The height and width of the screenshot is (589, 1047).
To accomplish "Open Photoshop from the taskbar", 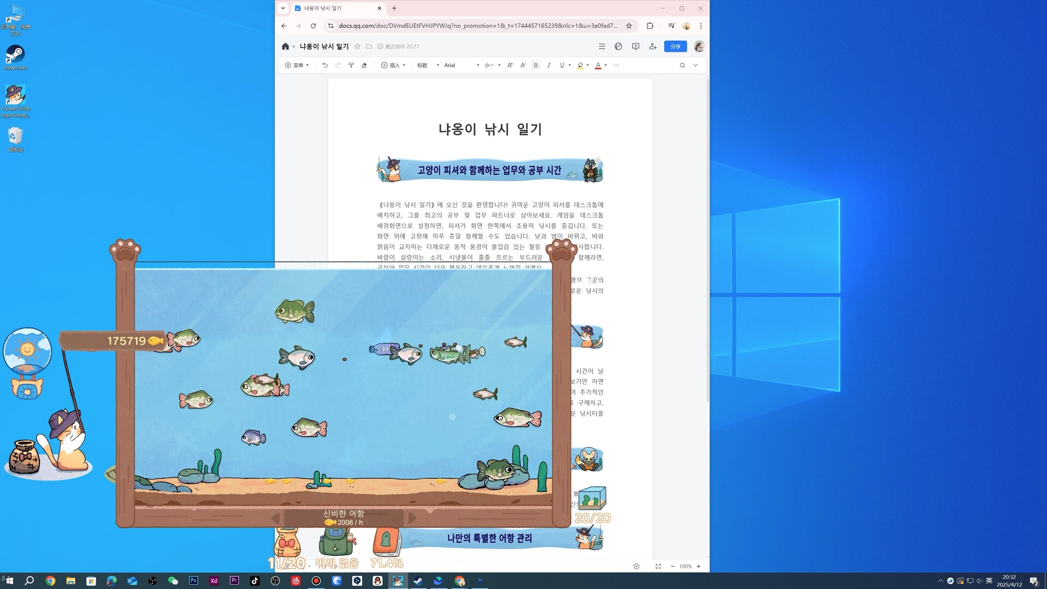I will (194, 581).
